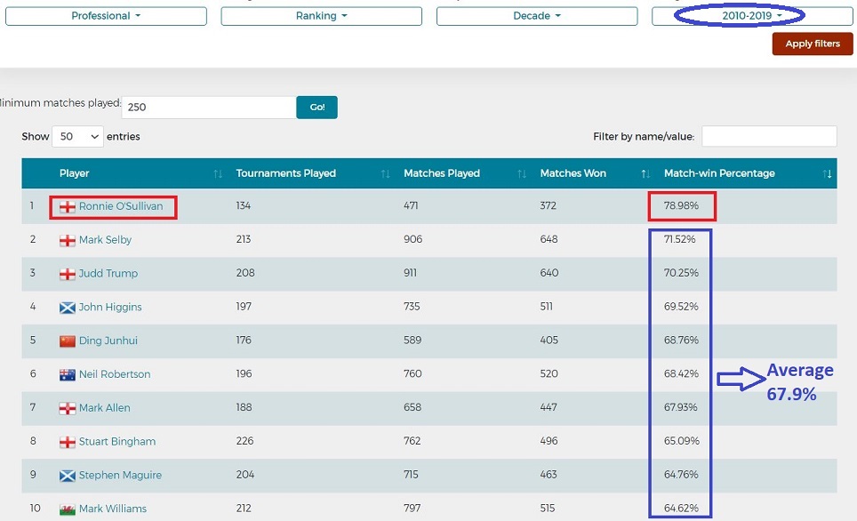Expand the Ranking filter dropdown

pos(321,16)
